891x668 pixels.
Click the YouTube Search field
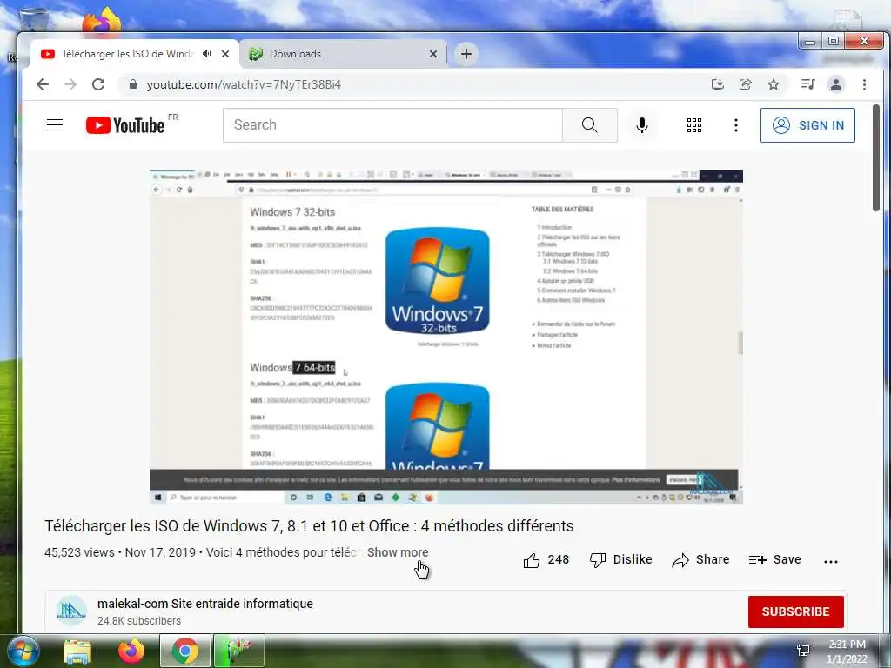pos(392,125)
